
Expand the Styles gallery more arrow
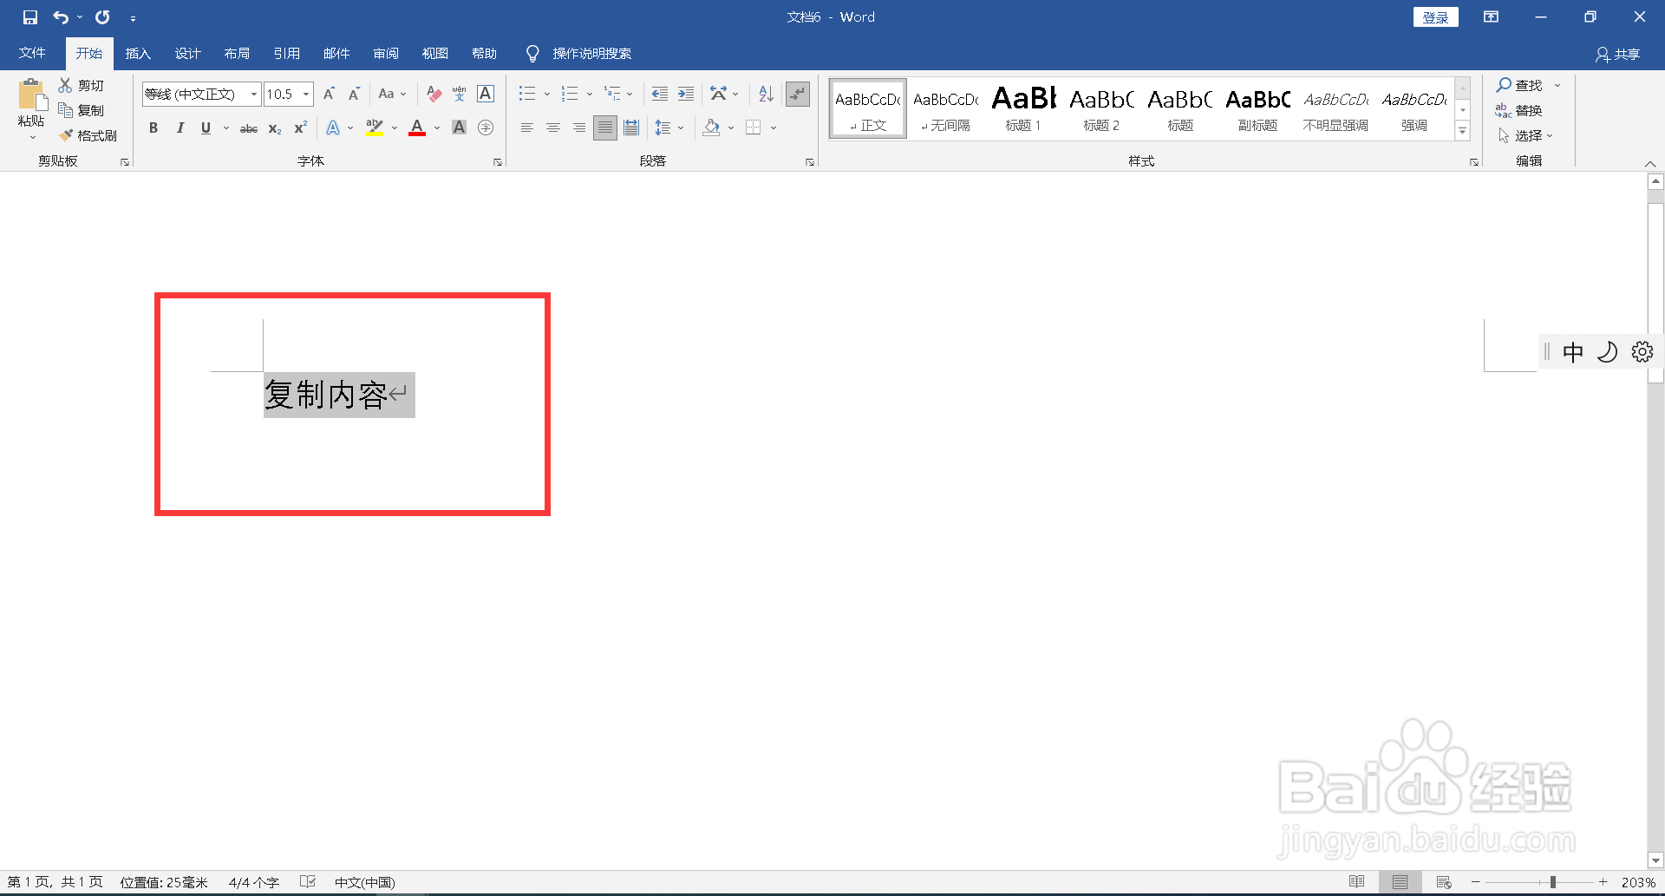[x=1463, y=132]
